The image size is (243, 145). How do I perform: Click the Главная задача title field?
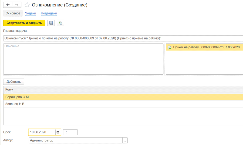(123, 38)
